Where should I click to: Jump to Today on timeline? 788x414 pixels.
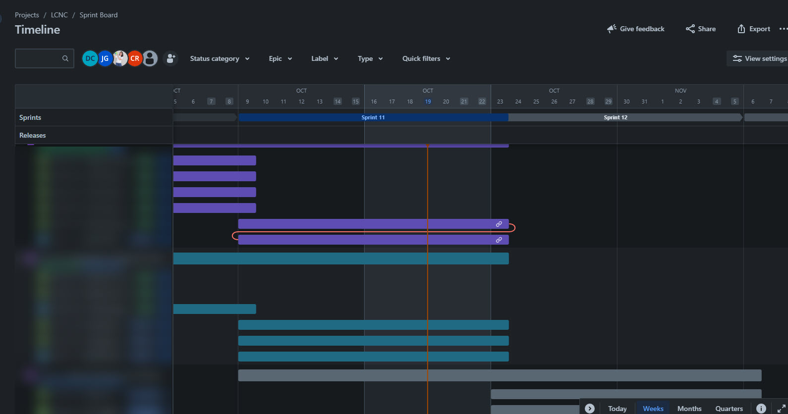(617, 408)
